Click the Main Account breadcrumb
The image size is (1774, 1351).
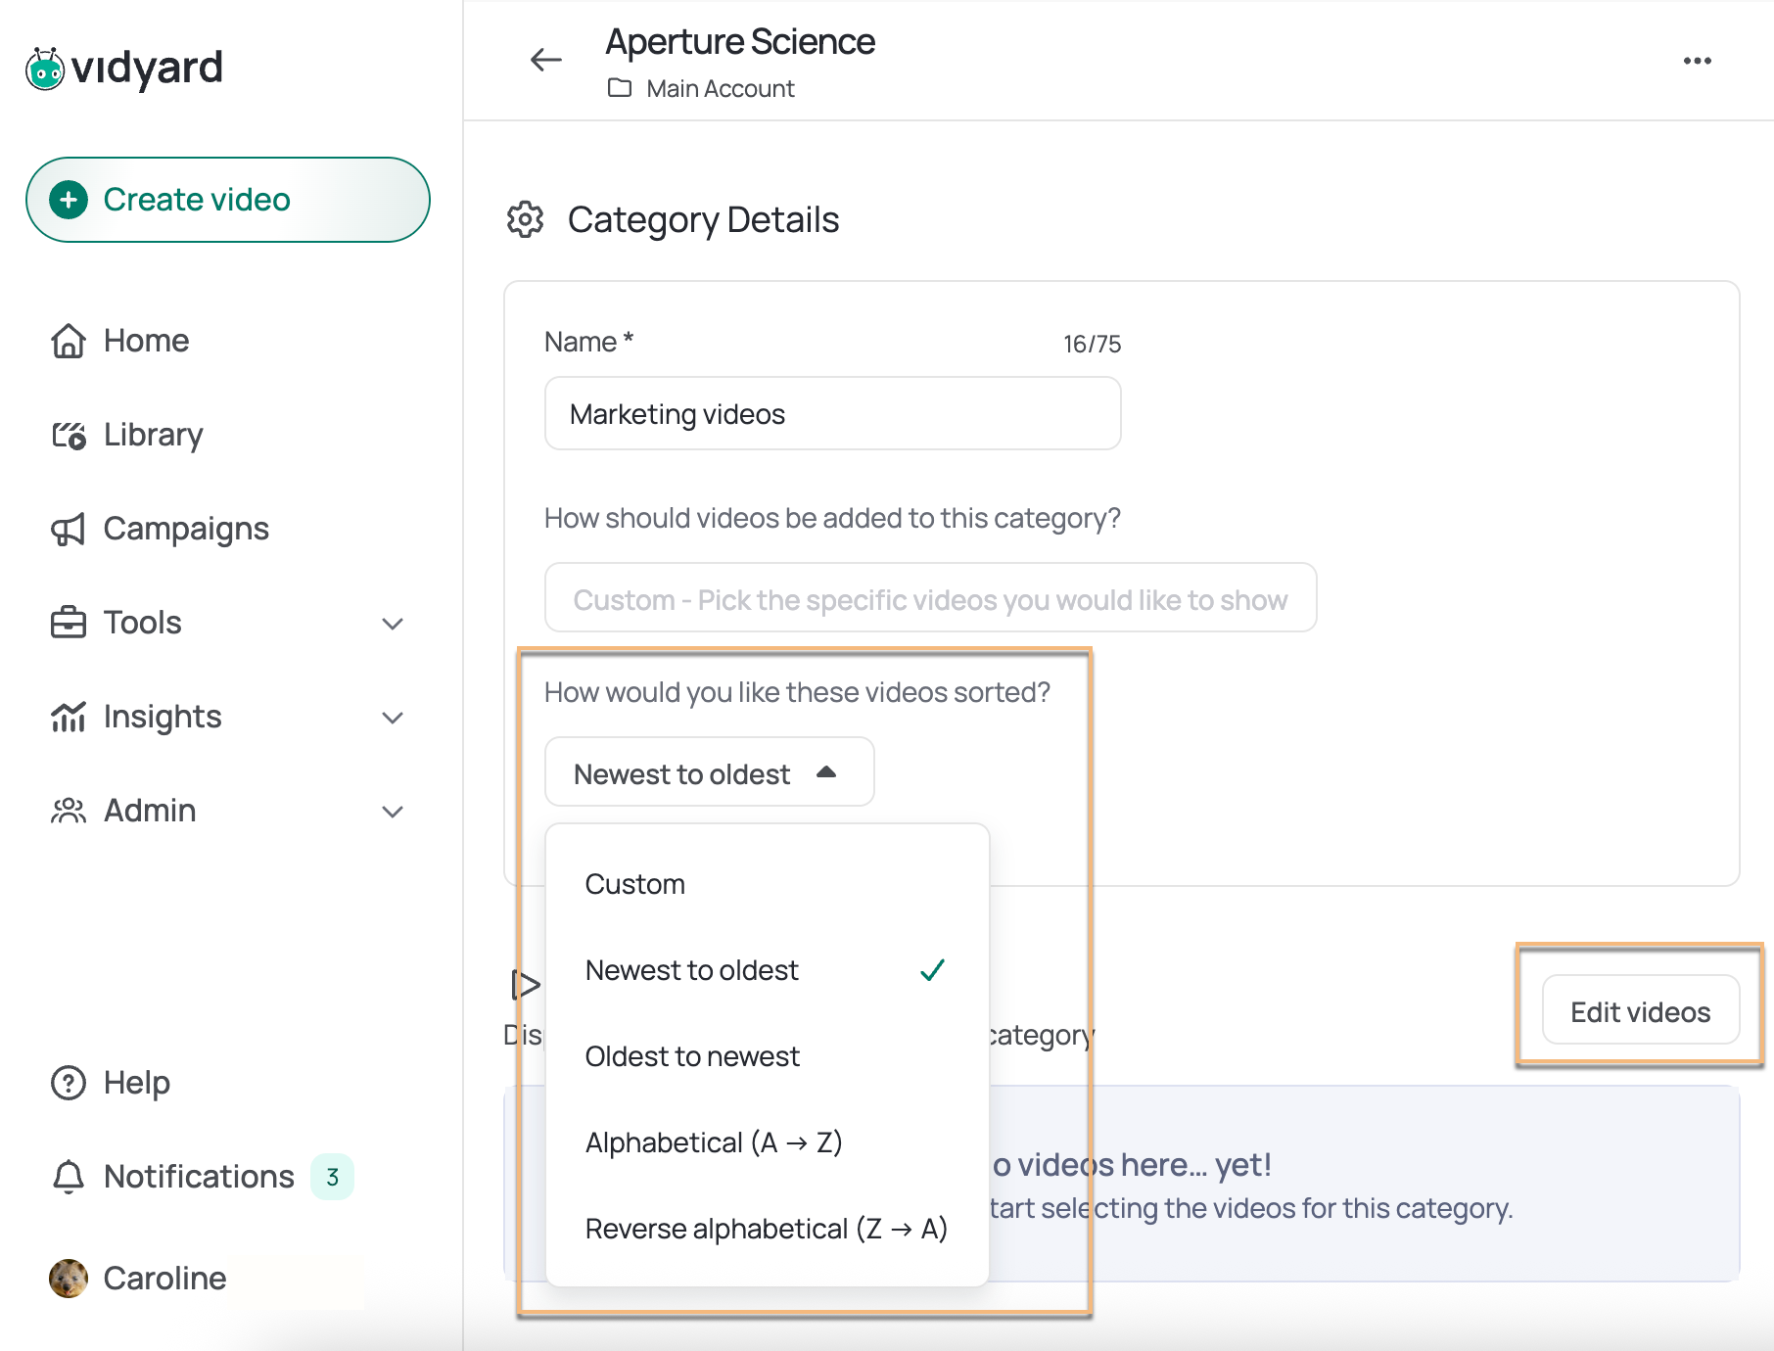[x=721, y=89]
